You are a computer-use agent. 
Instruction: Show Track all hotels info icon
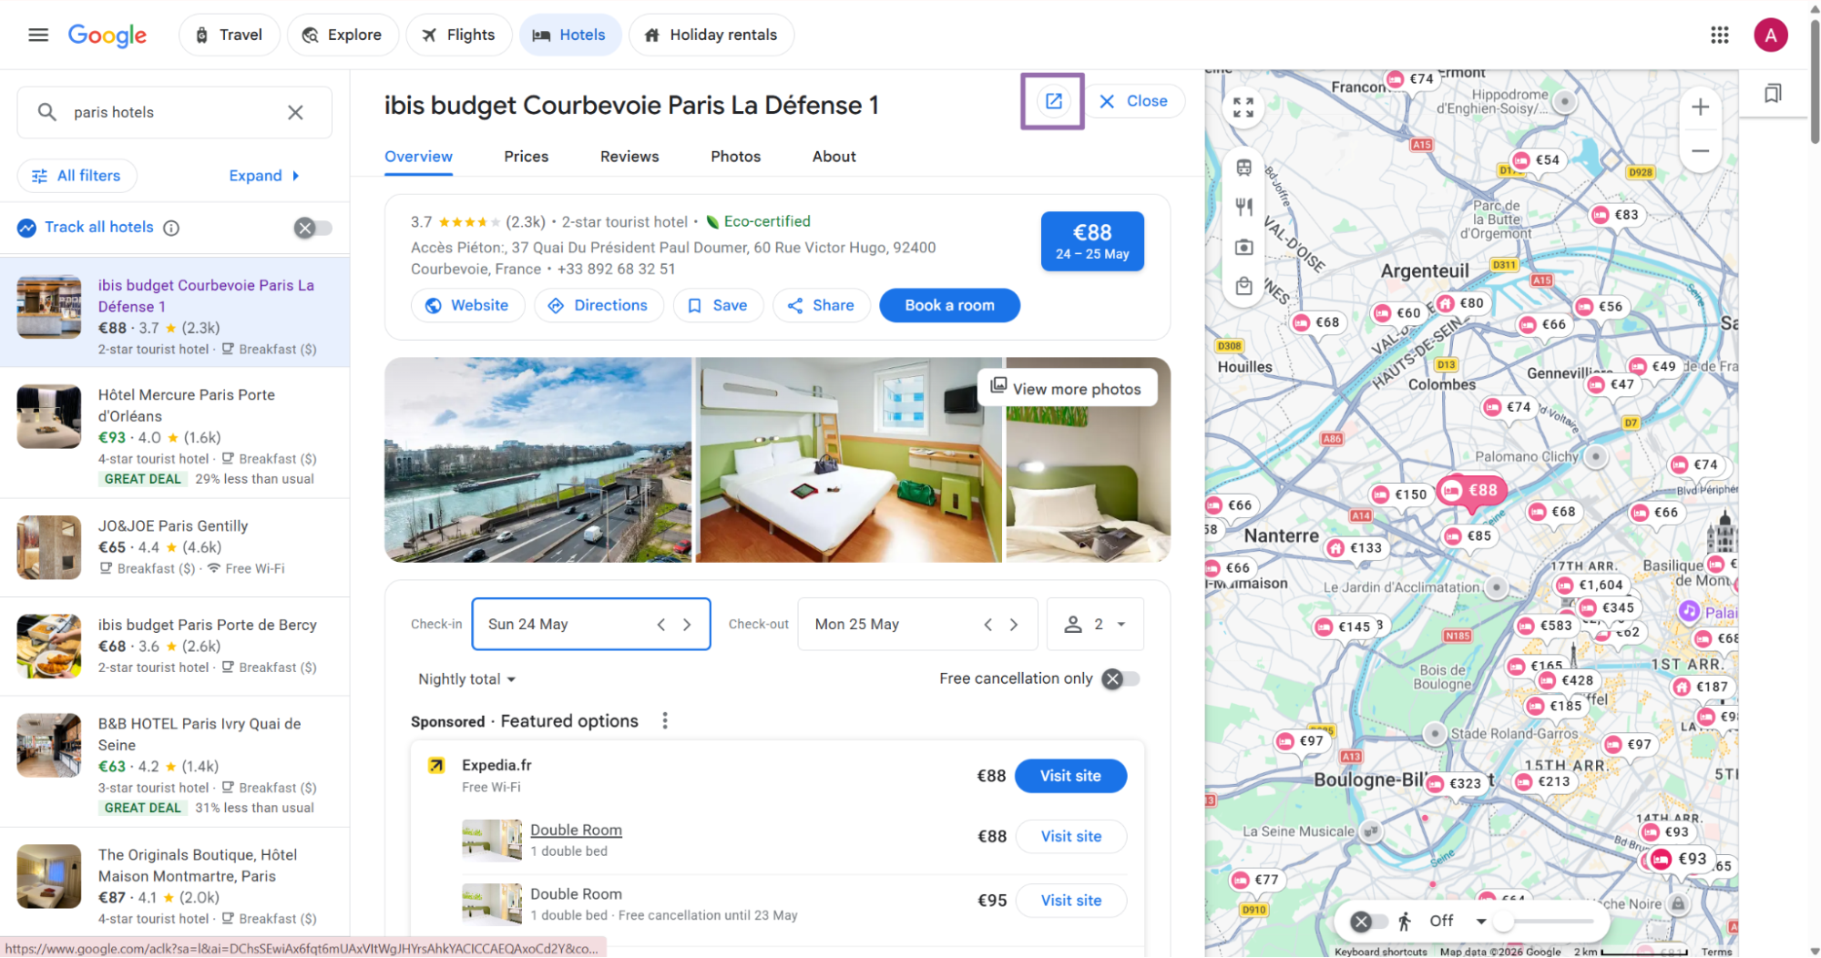(x=171, y=228)
